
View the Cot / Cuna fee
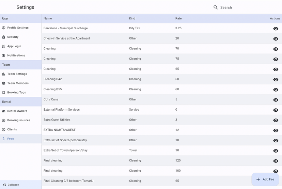tap(276, 100)
